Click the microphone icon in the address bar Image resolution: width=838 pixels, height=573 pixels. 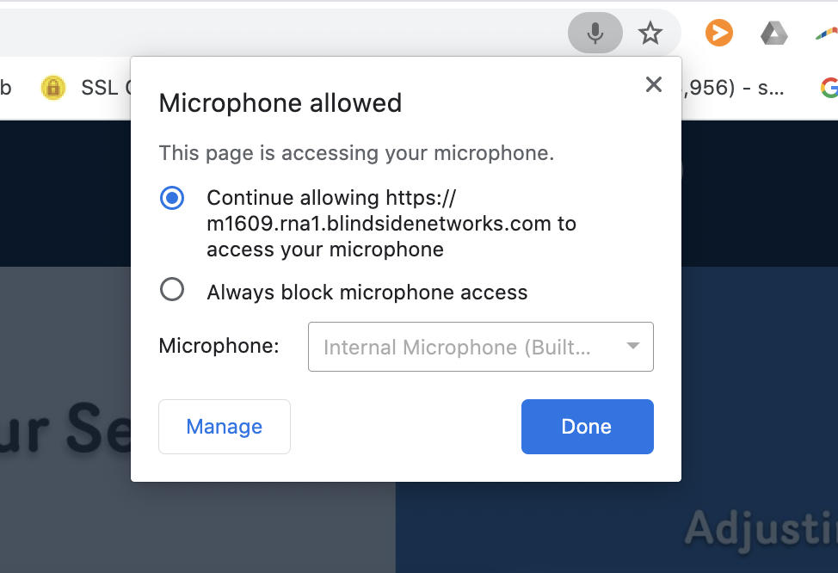pos(595,34)
